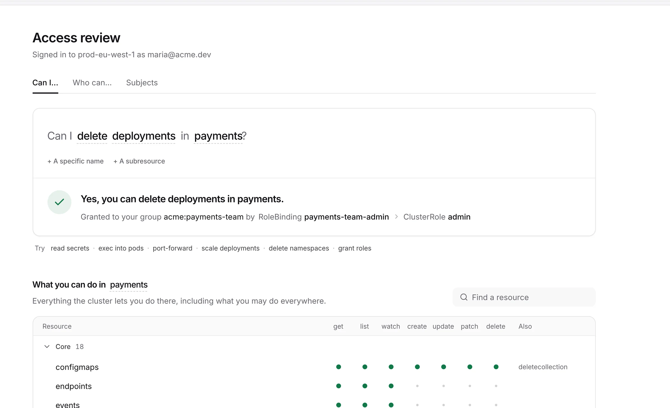Change the resource 'deployments' in the question
This screenshot has width=670, height=408.
click(x=144, y=136)
